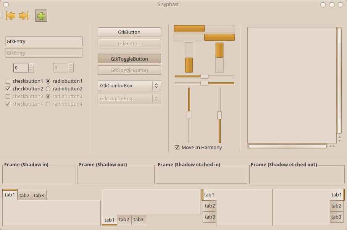Click the toolbar drag handle grip

point(2,16)
